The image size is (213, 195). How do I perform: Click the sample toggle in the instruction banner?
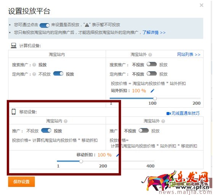[x=45, y=25]
